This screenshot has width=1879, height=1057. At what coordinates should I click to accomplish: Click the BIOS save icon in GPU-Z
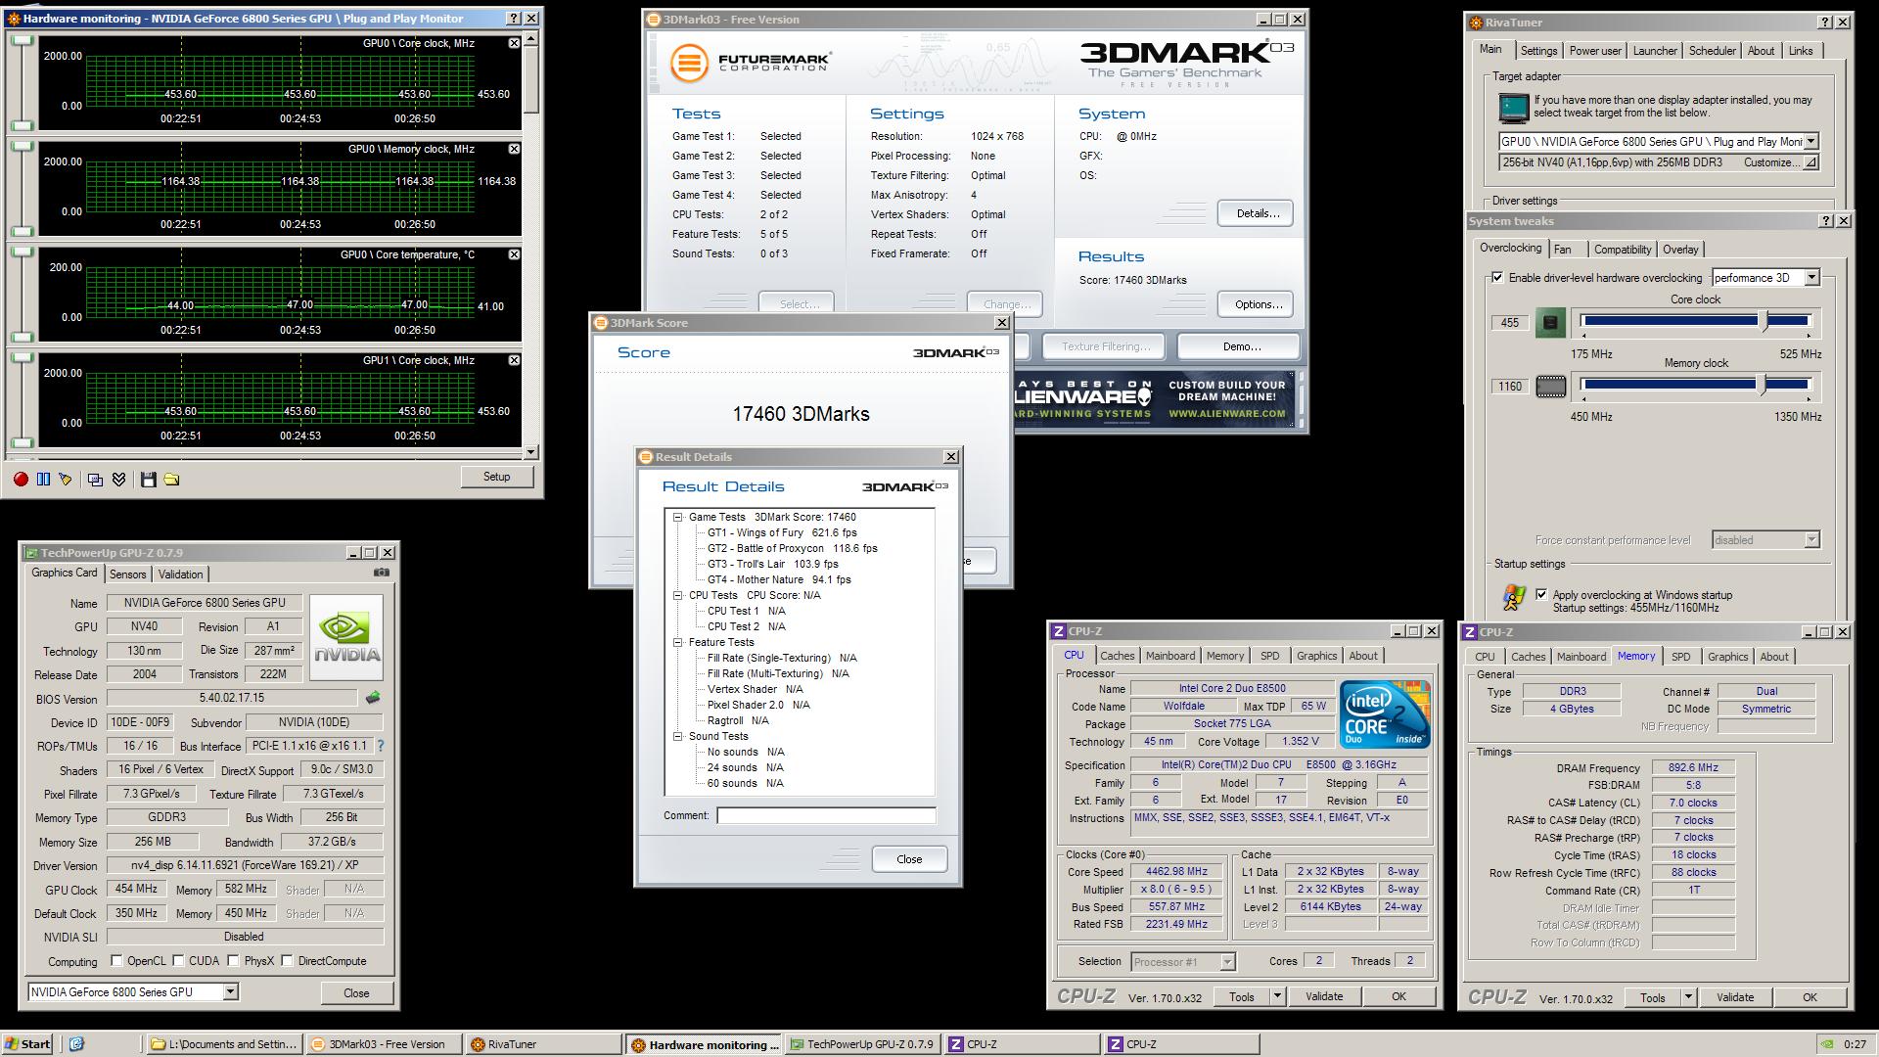coord(373,698)
